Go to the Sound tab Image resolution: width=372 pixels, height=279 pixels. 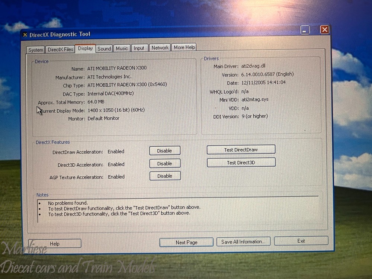(x=104, y=49)
